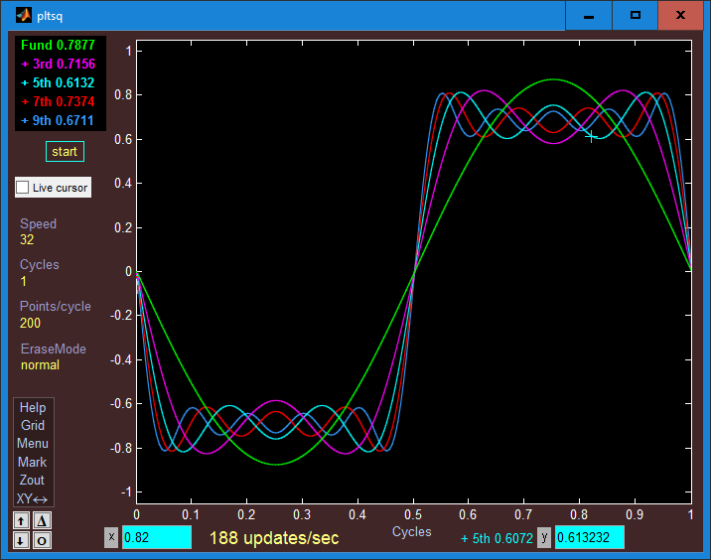Screen dimensions: 711x560
Task: Toggle the Grid menu item
Action: pos(33,425)
